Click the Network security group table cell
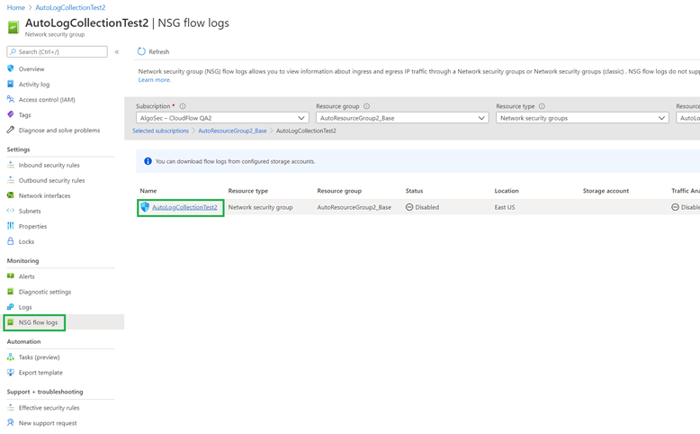700x434 pixels. click(260, 207)
